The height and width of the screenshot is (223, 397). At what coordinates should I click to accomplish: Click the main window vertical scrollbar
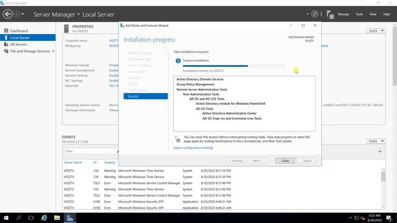point(395,116)
